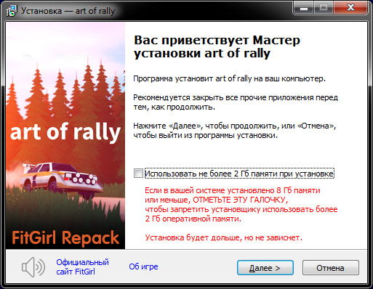Click the heading «Вас приветствует Мастер установки art of rally»
Viewport: 373px width, 289px height.
point(217,46)
